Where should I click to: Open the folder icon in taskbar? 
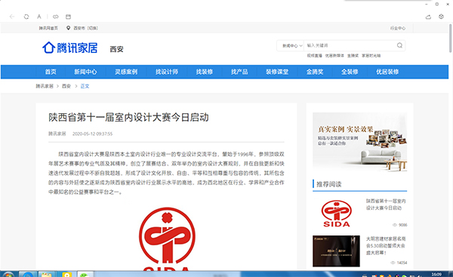(x=46, y=275)
